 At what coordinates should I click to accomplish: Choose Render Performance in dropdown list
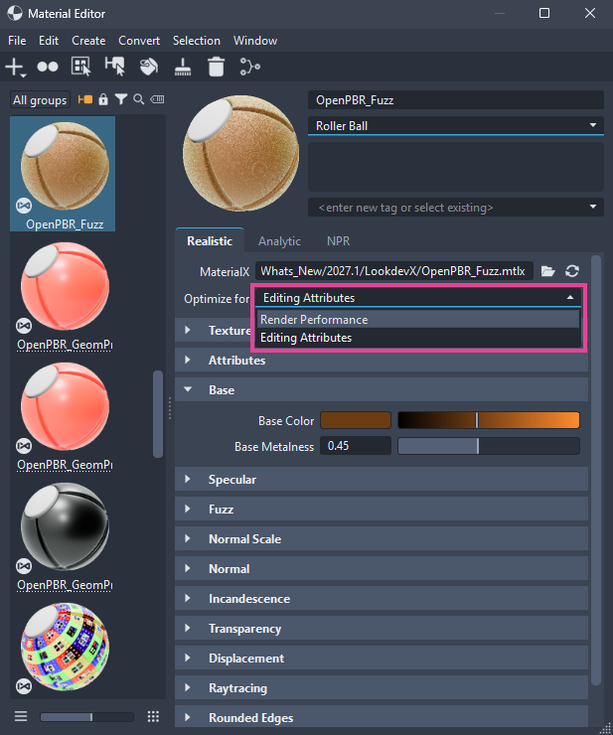coord(418,320)
